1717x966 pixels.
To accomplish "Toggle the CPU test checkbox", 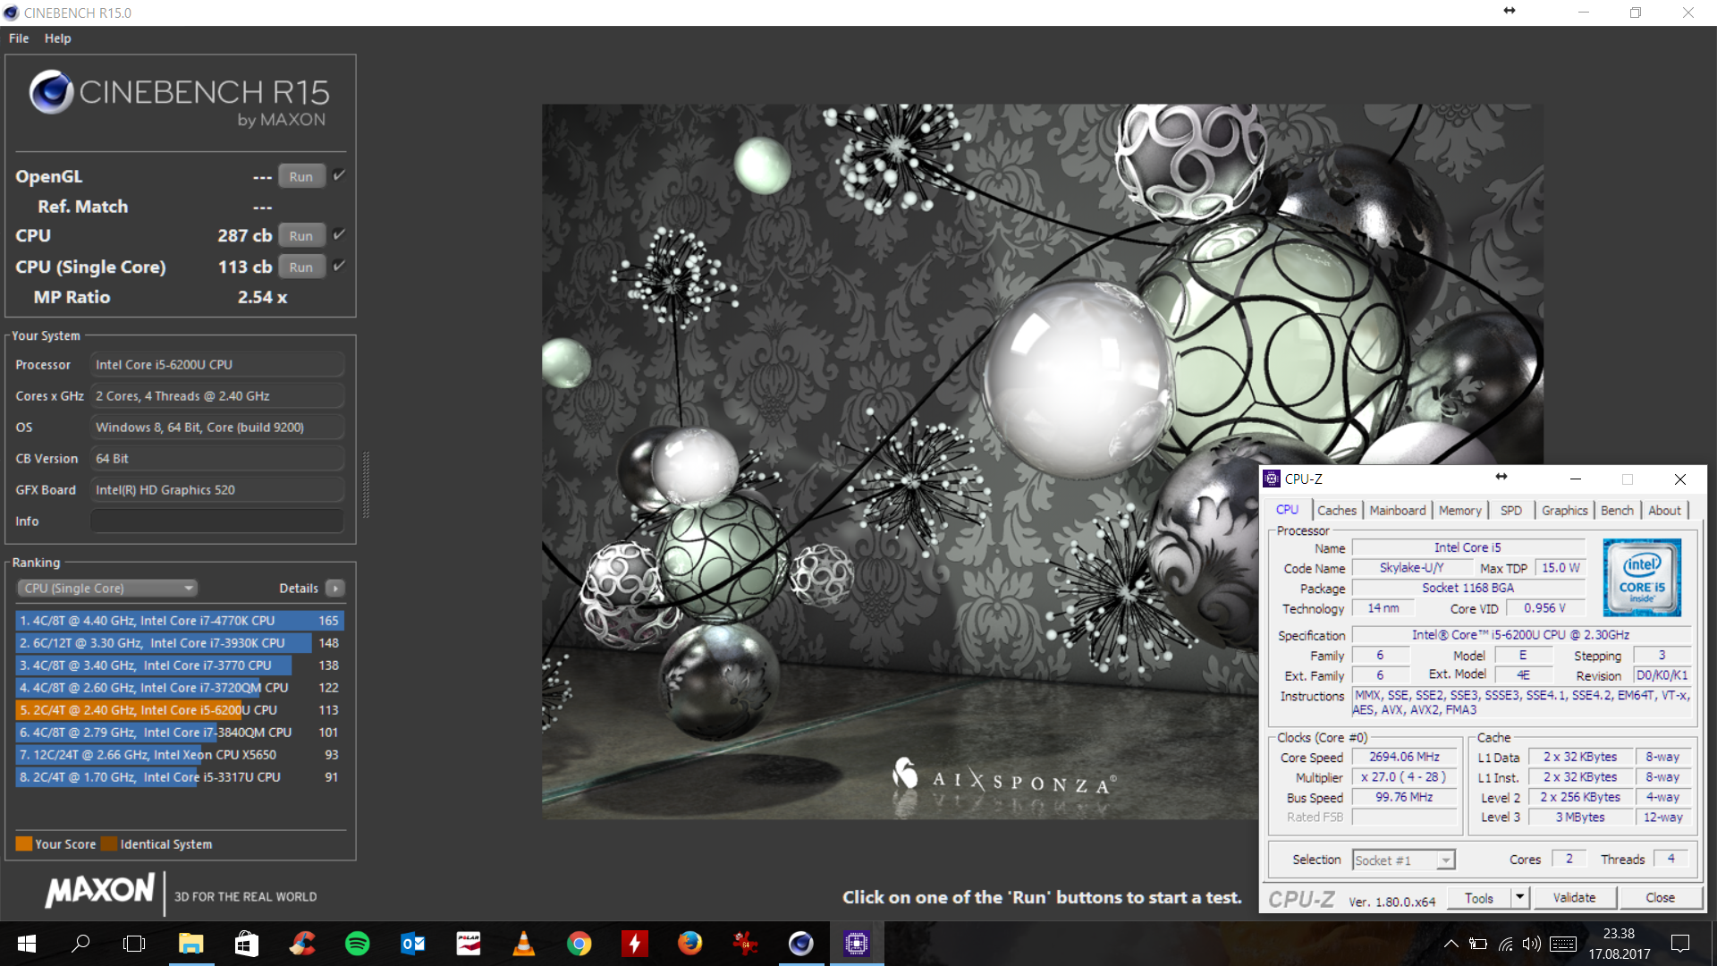I will pos(339,234).
